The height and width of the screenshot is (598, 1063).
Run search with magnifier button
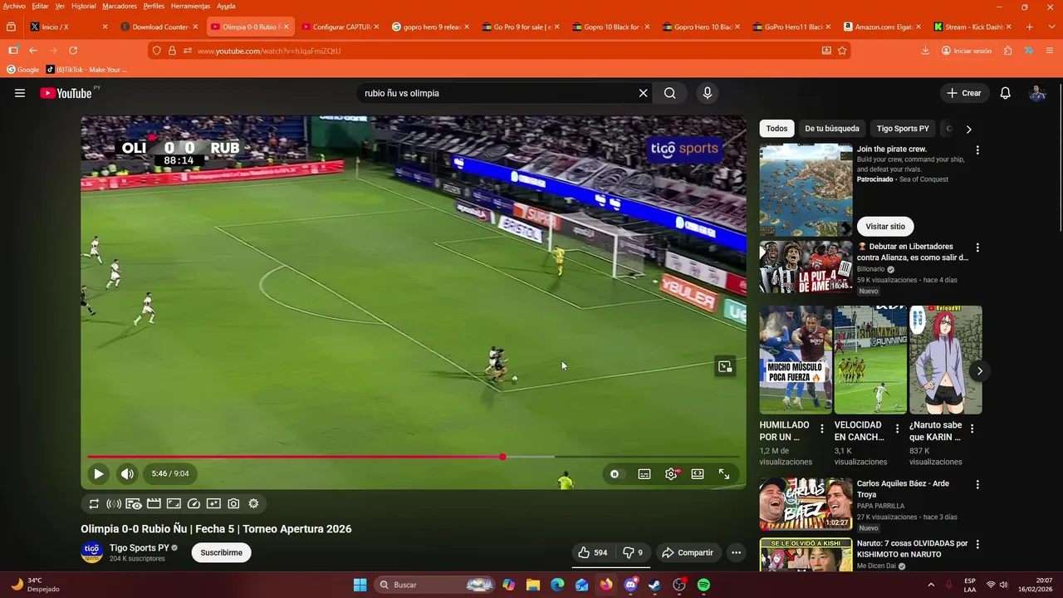[669, 93]
